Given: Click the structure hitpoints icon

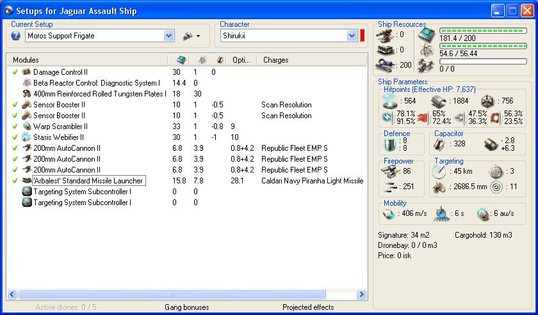Looking at the screenshot, I should 487,101.
